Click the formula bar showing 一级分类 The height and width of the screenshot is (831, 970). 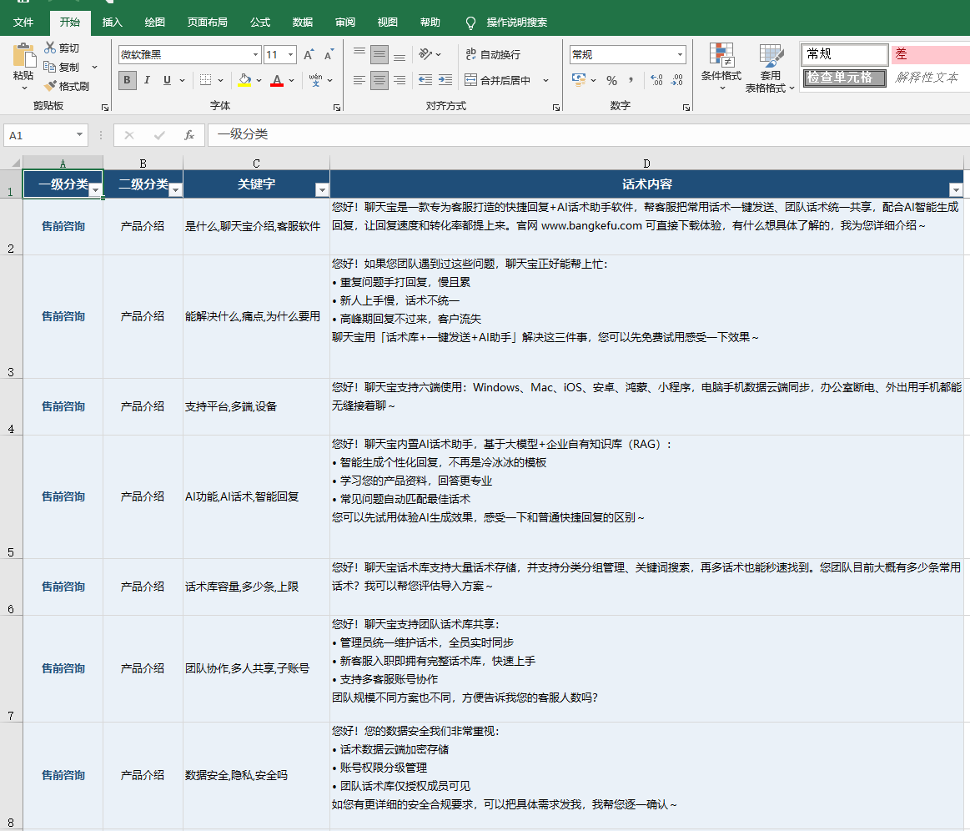point(588,135)
